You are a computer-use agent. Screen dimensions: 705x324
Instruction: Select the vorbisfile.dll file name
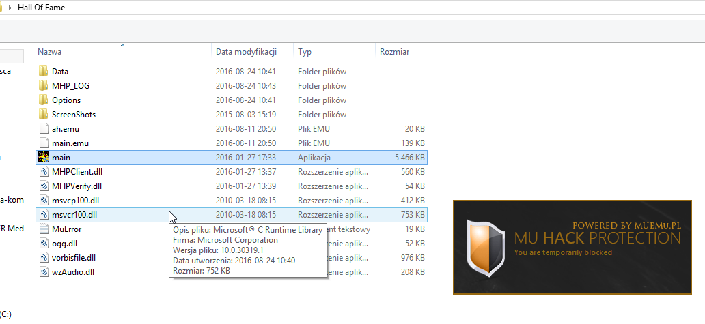tap(74, 258)
